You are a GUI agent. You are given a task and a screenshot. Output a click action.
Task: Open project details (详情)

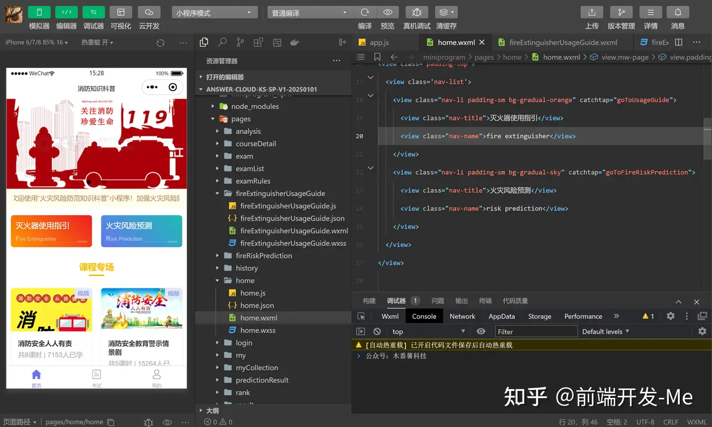click(x=651, y=12)
